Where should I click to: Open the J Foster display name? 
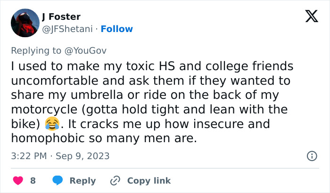click(x=61, y=17)
